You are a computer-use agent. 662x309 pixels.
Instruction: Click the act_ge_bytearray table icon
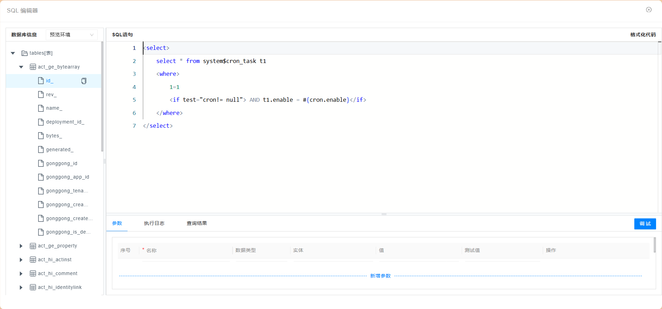click(x=33, y=67)
